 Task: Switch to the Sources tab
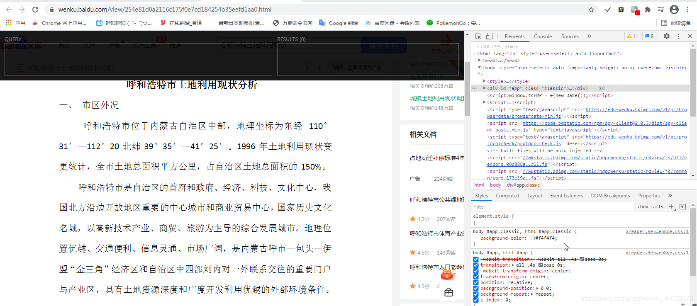[570, 36]
